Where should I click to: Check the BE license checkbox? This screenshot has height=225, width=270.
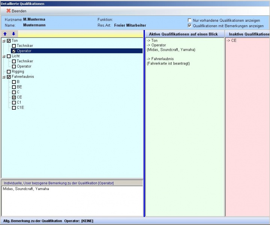tap(14, 87)
